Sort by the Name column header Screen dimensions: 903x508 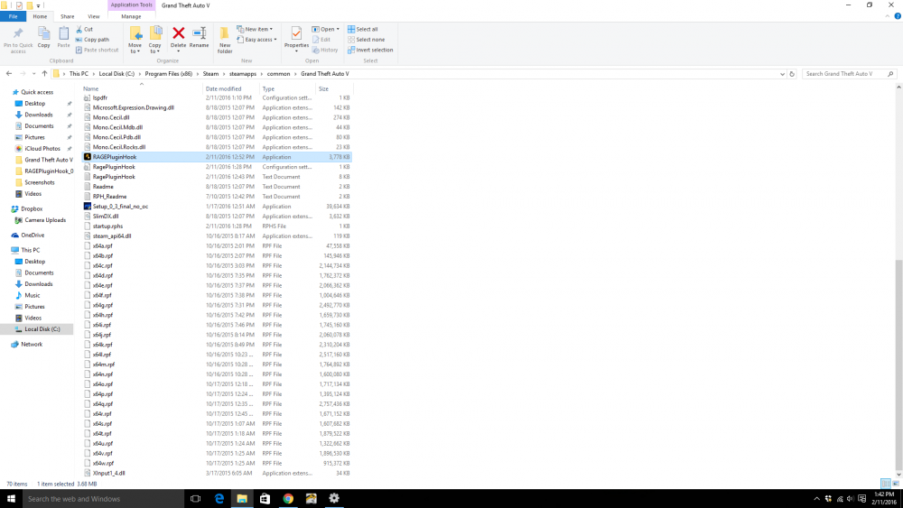[141, 88]
